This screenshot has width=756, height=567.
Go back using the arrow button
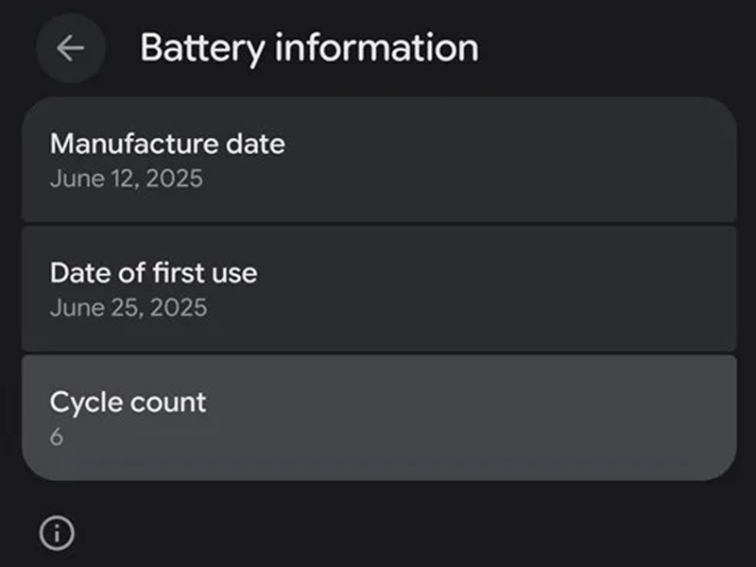click(70, 48)
